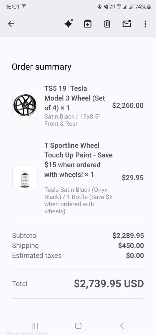Viewport: 156px width, 335px height.
Task: Tap the Android navigation back chevron
Action: pos(122,326)
